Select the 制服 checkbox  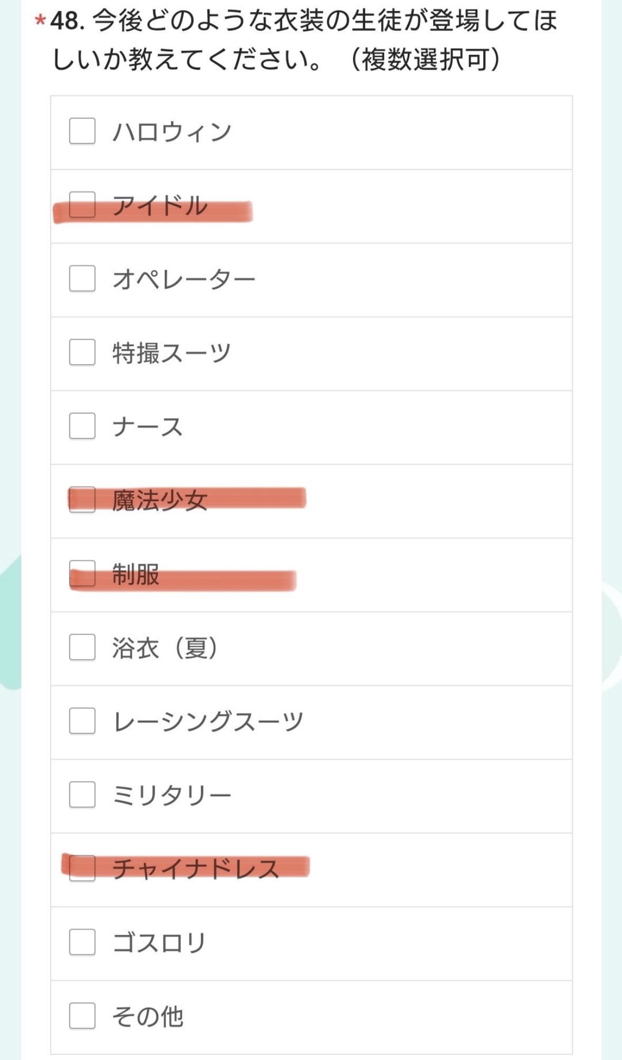click(x=82, y=574)
